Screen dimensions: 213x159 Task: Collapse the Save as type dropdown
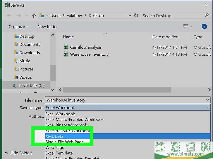tap(207, 107)
